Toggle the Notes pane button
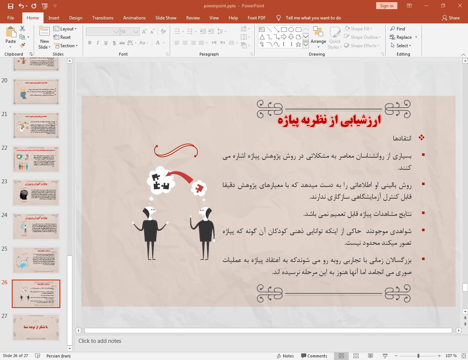 tap(285, 356)
